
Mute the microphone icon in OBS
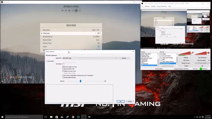[192, 53]
